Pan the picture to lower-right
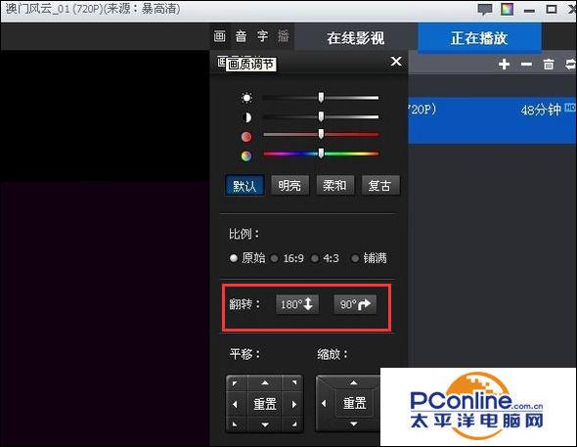Viewport: 577px width, 447px height. coord(293,425)
